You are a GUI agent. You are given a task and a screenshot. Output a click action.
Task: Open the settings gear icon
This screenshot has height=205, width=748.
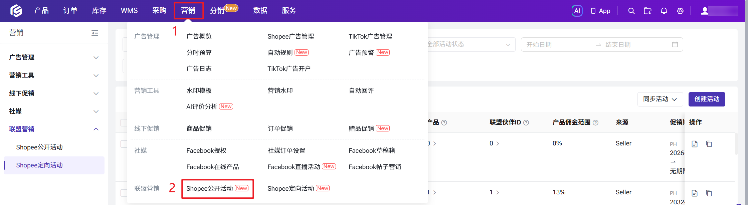(680, 11)
